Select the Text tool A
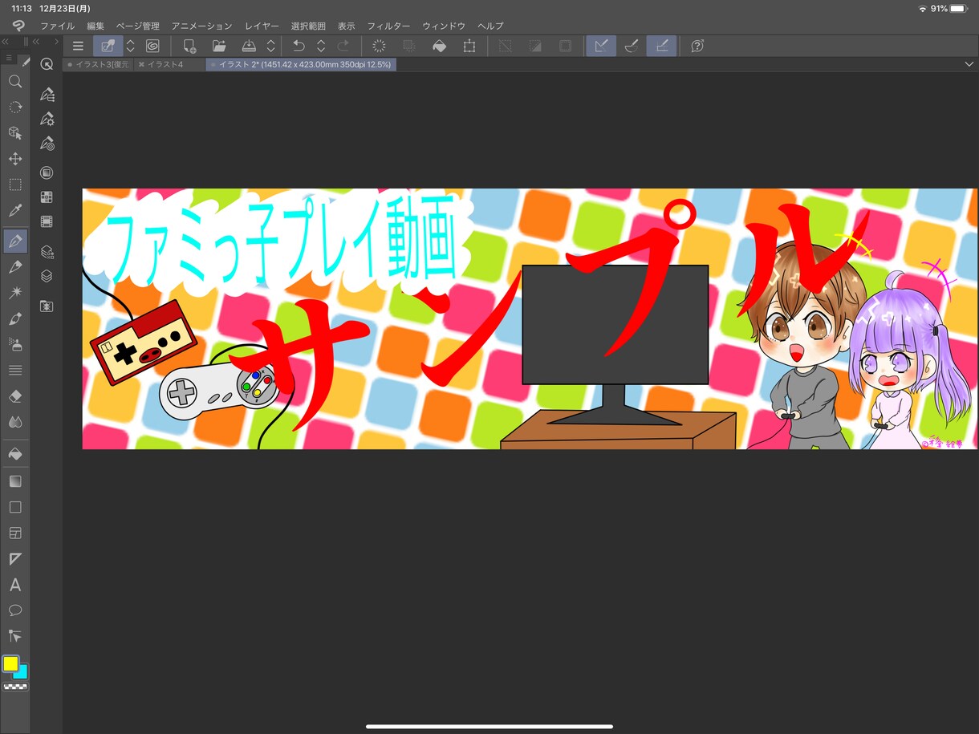Screen dimensions: 979x734 point(15,585)
